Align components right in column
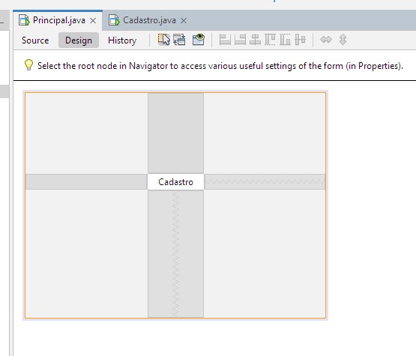Image resolution: width=416 pixels, height=356 pixels. tap(240, 40)
